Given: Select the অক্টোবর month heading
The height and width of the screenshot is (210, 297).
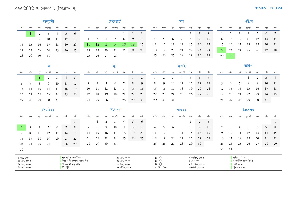Looking at the screenshot, I should [115, 109].
